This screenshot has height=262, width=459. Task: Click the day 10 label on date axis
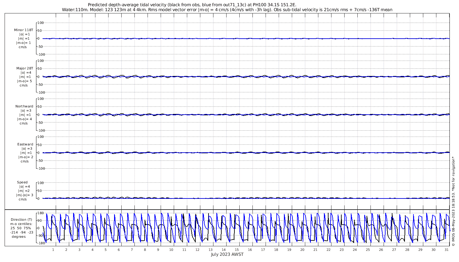pos(171,250)
